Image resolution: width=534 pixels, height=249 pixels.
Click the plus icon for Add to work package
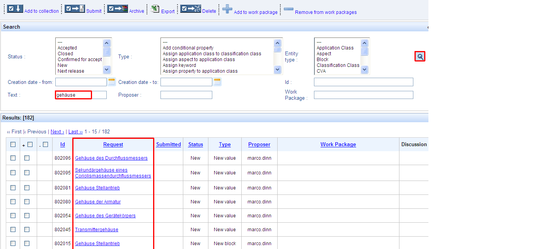pyautogui.click(x=227, y=9)
